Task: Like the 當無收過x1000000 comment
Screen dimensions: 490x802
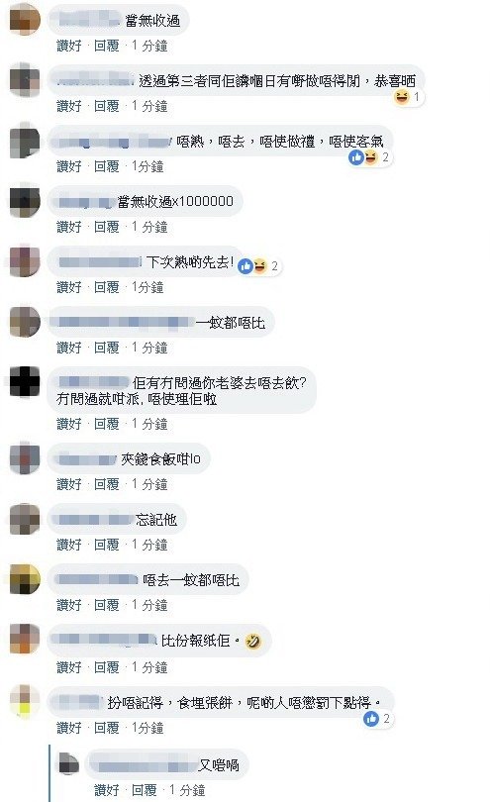Action: (69, 227)
